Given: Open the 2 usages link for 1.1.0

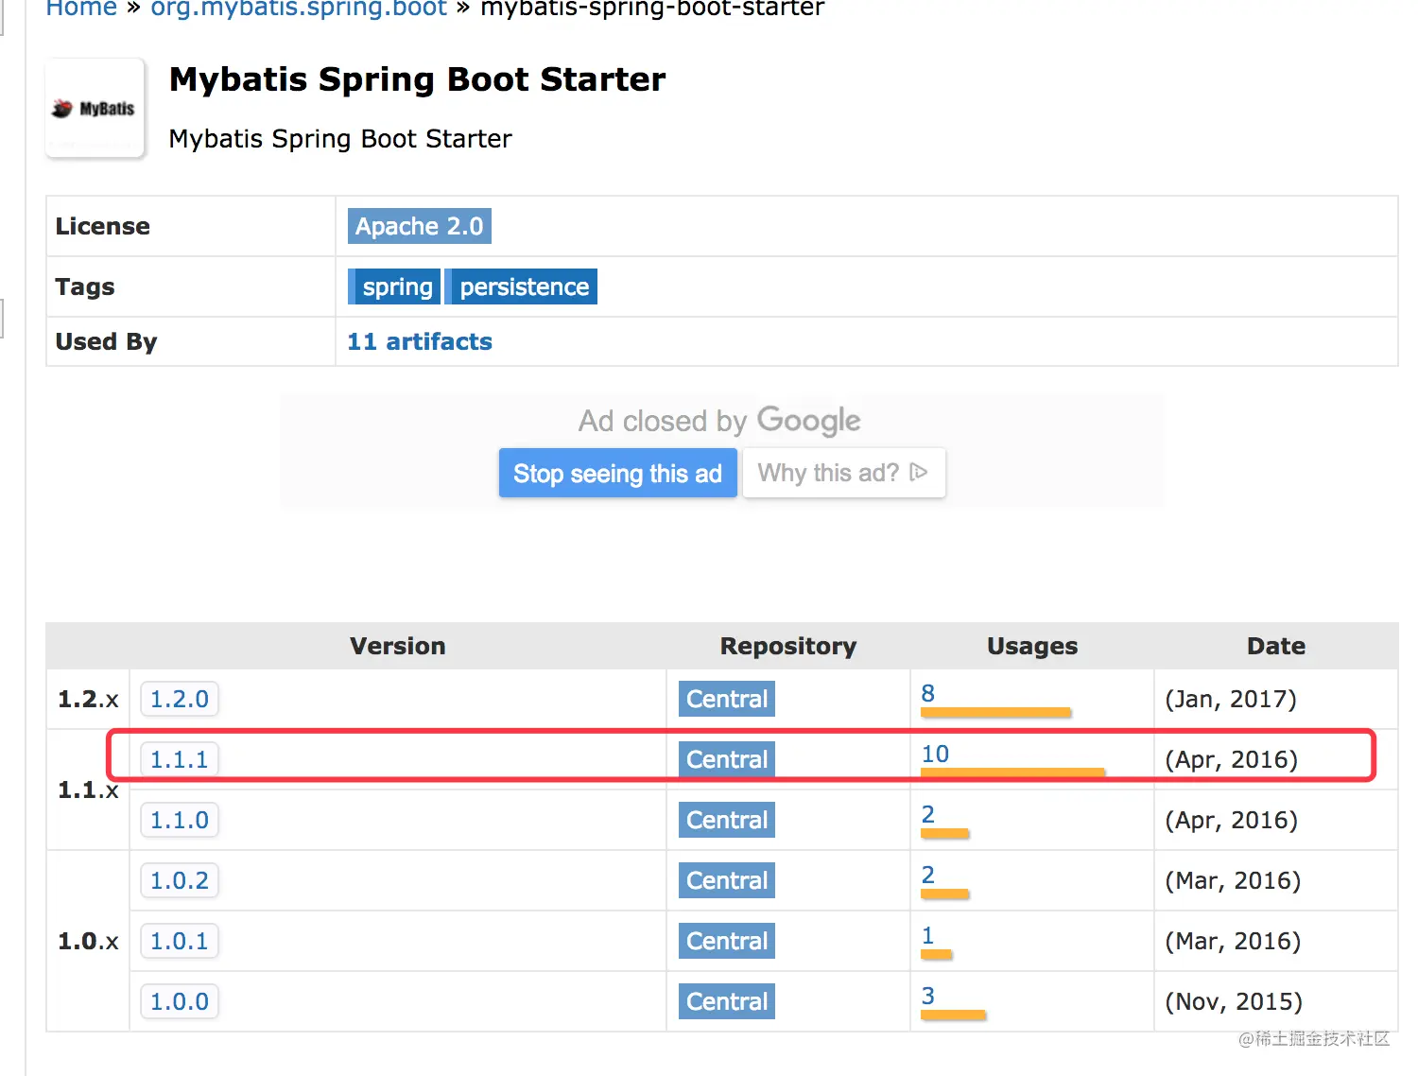Looking at the screenshot, I should (928, 814).
